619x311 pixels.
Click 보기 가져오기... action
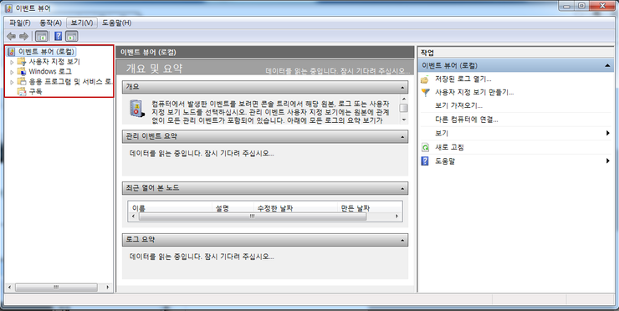click(x=458, y=106)
